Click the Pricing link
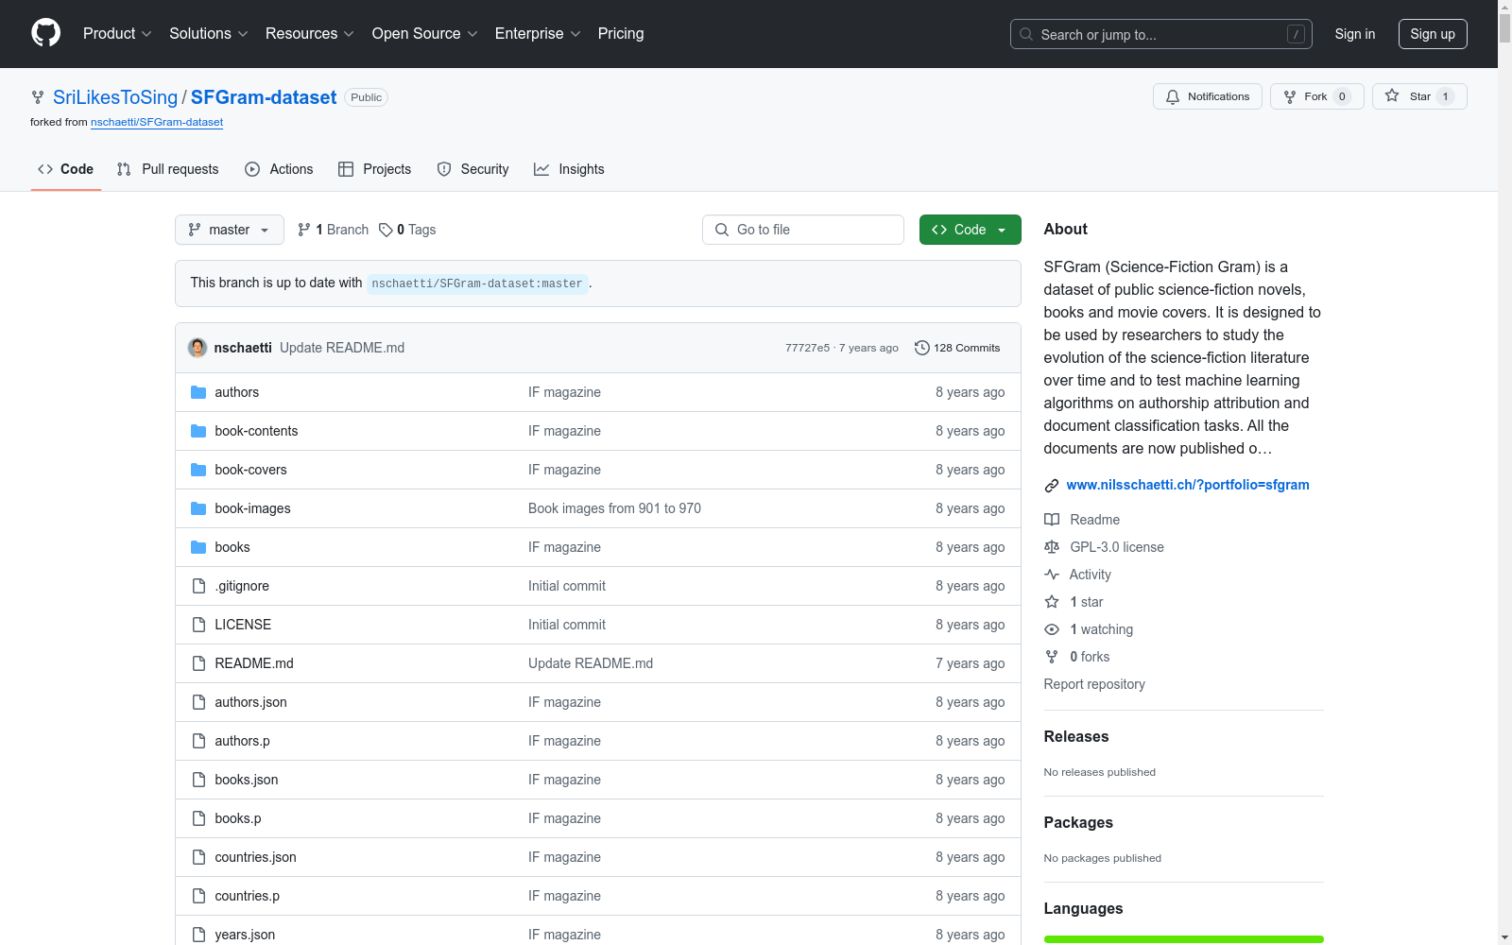1512x945 pixels. (621, 33)
